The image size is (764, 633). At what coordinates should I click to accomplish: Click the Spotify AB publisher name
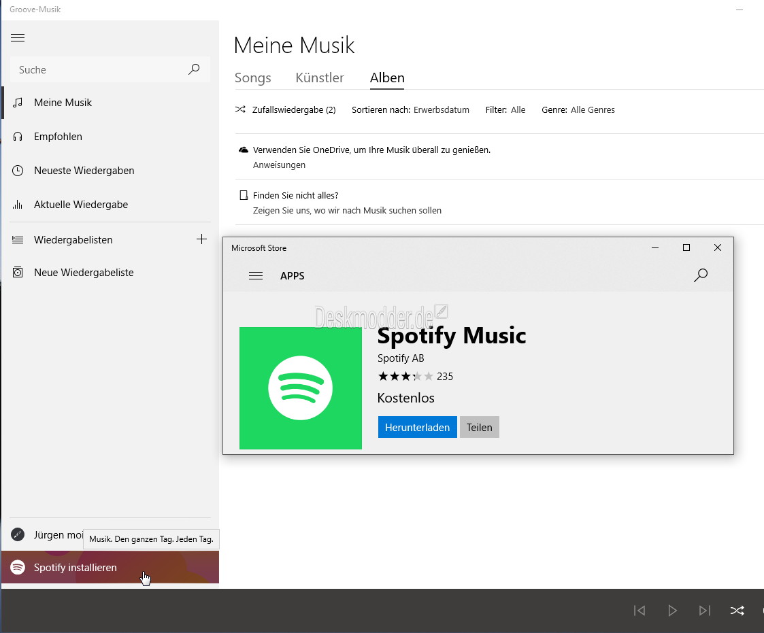point(401,358)
